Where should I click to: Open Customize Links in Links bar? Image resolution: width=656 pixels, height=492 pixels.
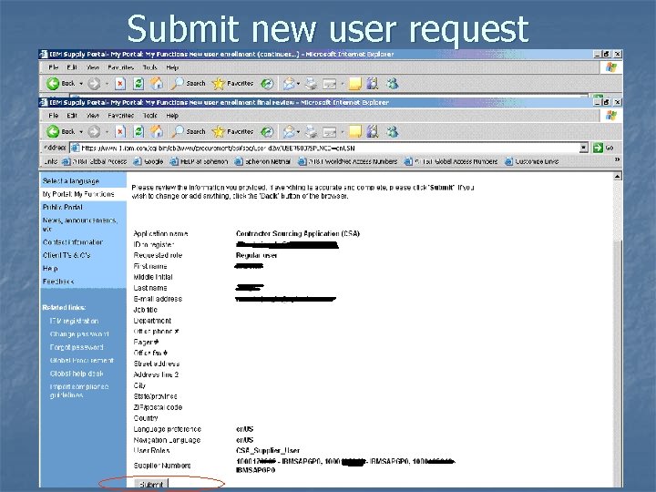[532, 161]
